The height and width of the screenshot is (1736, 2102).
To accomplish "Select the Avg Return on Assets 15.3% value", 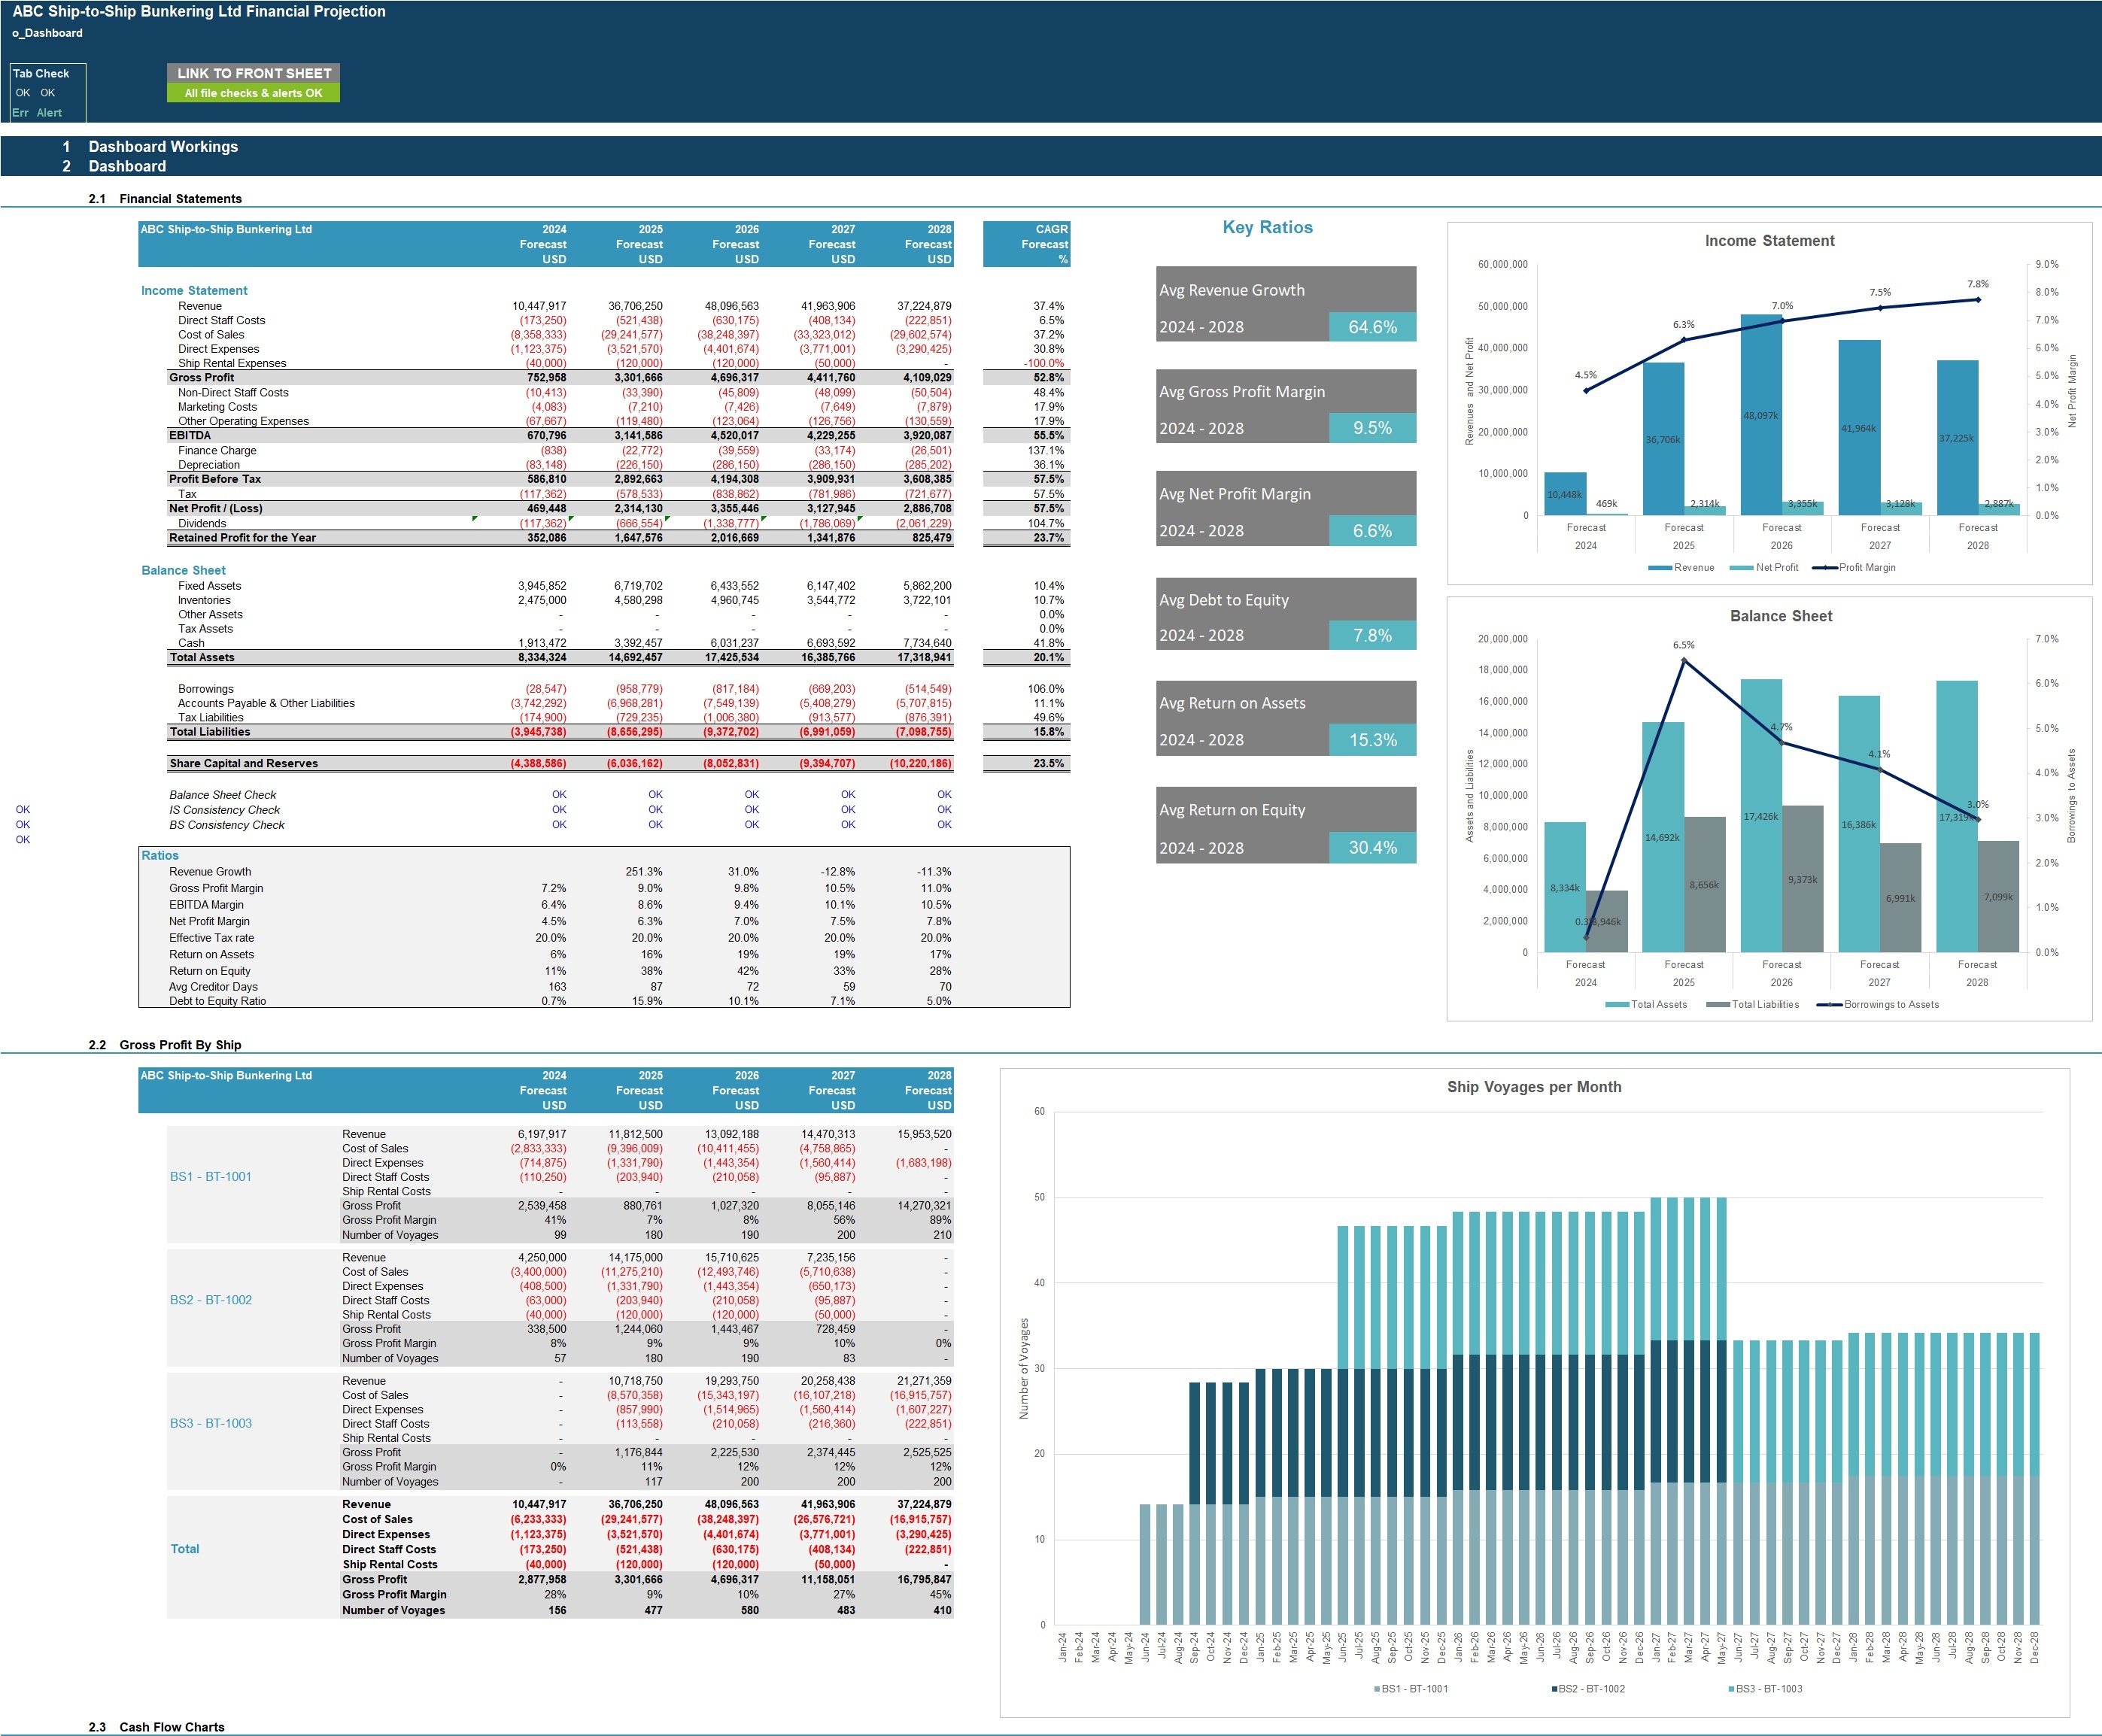I will click(x=1372, y=740).
